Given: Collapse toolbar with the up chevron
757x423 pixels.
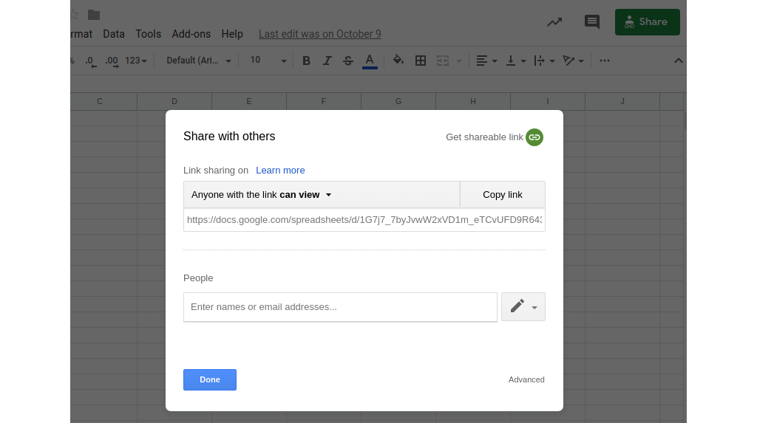Looking at the screenshot, I should tap(678, 61).
